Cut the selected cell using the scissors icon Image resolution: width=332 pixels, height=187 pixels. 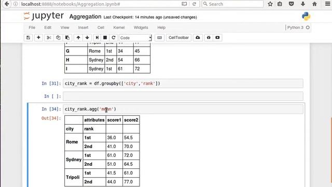(x=49, y=38)
